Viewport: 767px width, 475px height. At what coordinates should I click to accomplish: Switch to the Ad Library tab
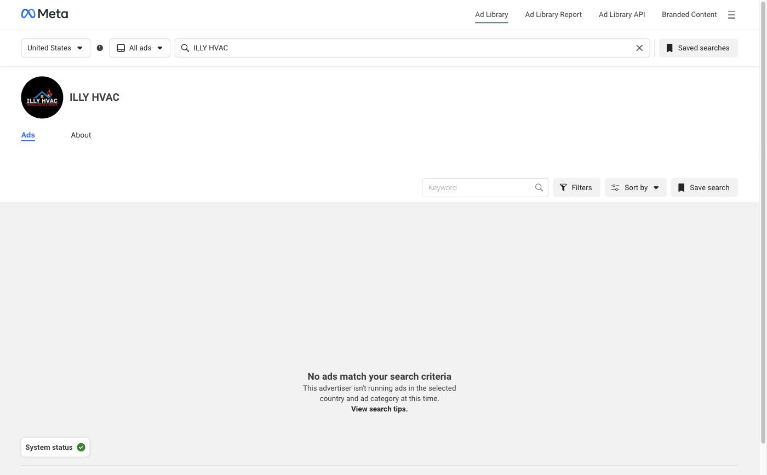[491, 15]
